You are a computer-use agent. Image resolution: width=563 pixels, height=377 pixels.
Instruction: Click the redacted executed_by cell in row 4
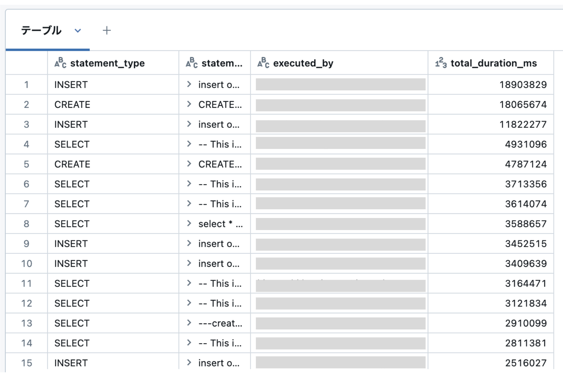pos(340,144)
